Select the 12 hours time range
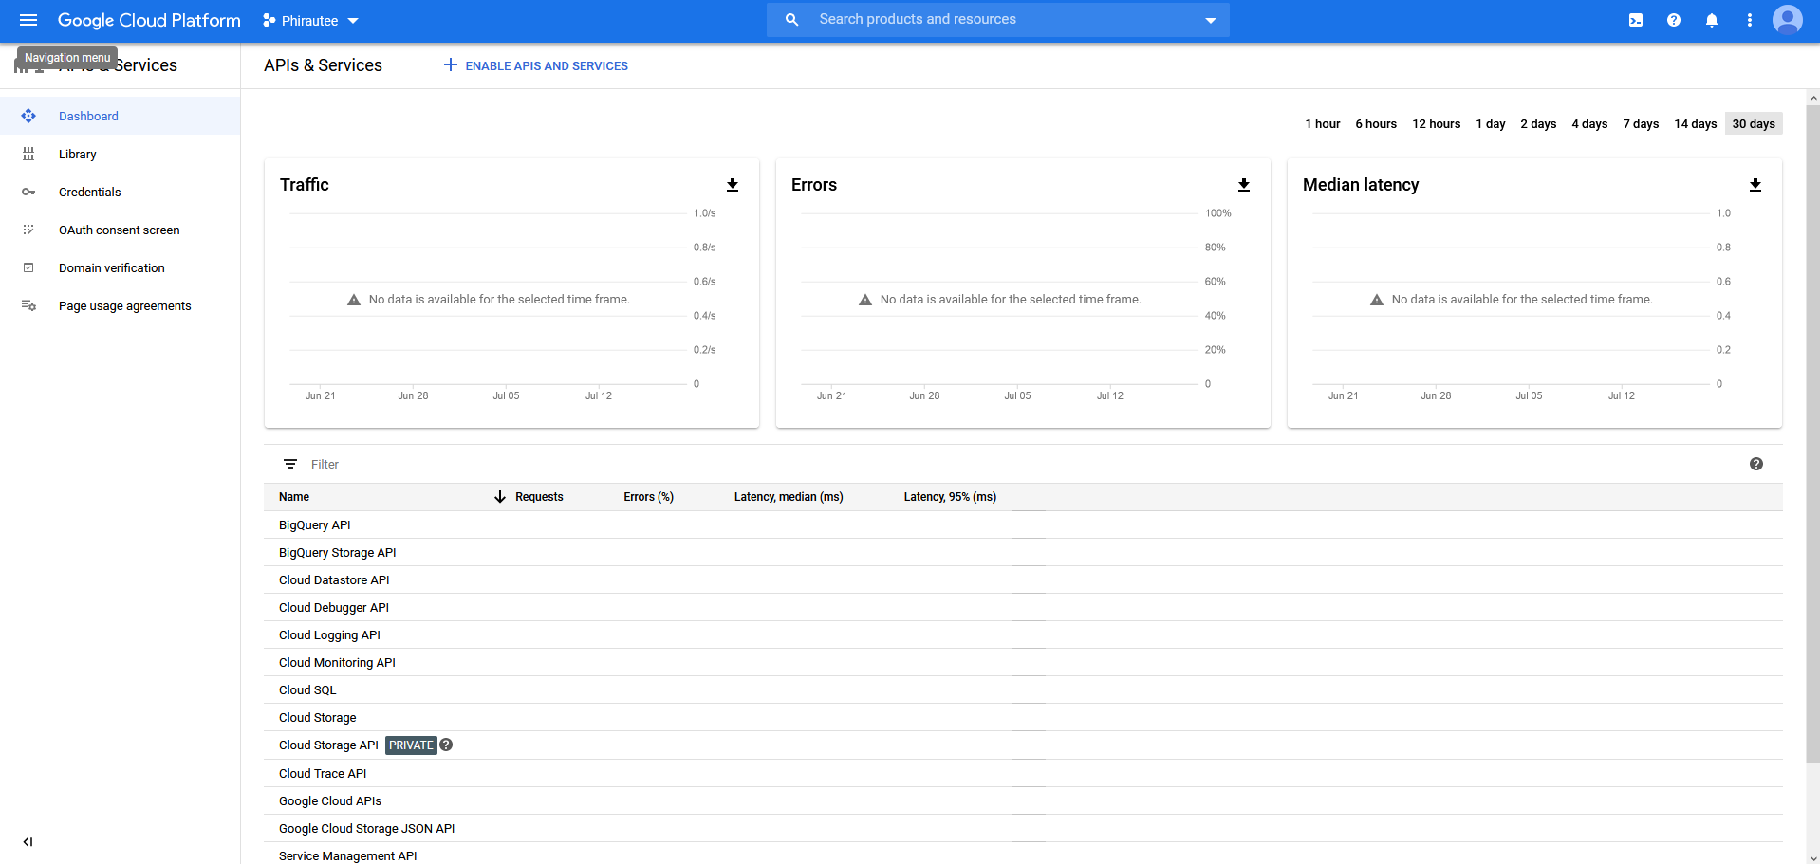Screen dimensions: 1820x864 click(1436, 123)
